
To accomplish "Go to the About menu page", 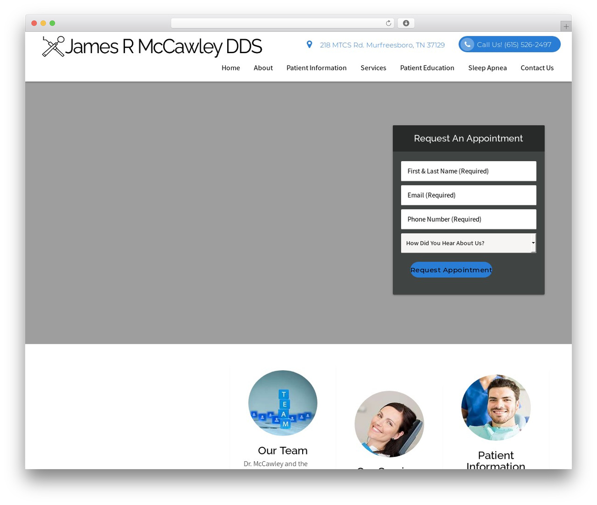I will 263,68.
